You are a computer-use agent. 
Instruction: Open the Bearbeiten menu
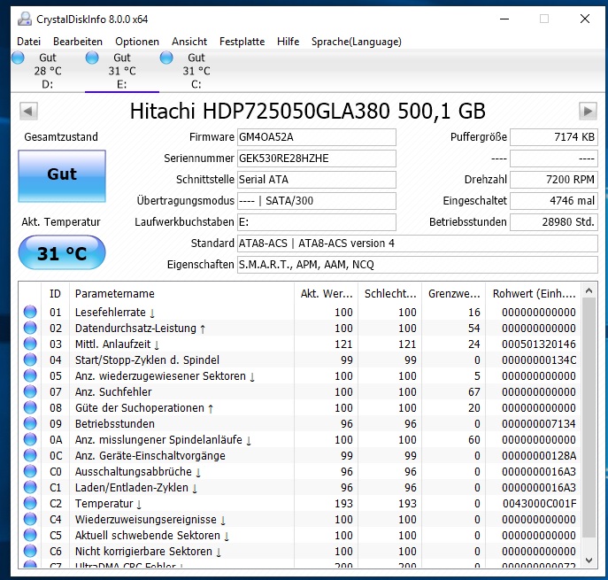[78, 42]
